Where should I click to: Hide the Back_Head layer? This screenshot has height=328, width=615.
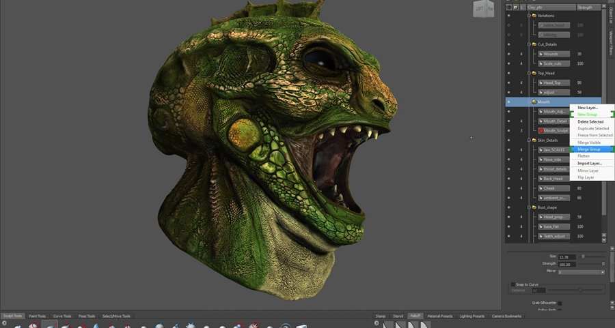tap(508, 179)
